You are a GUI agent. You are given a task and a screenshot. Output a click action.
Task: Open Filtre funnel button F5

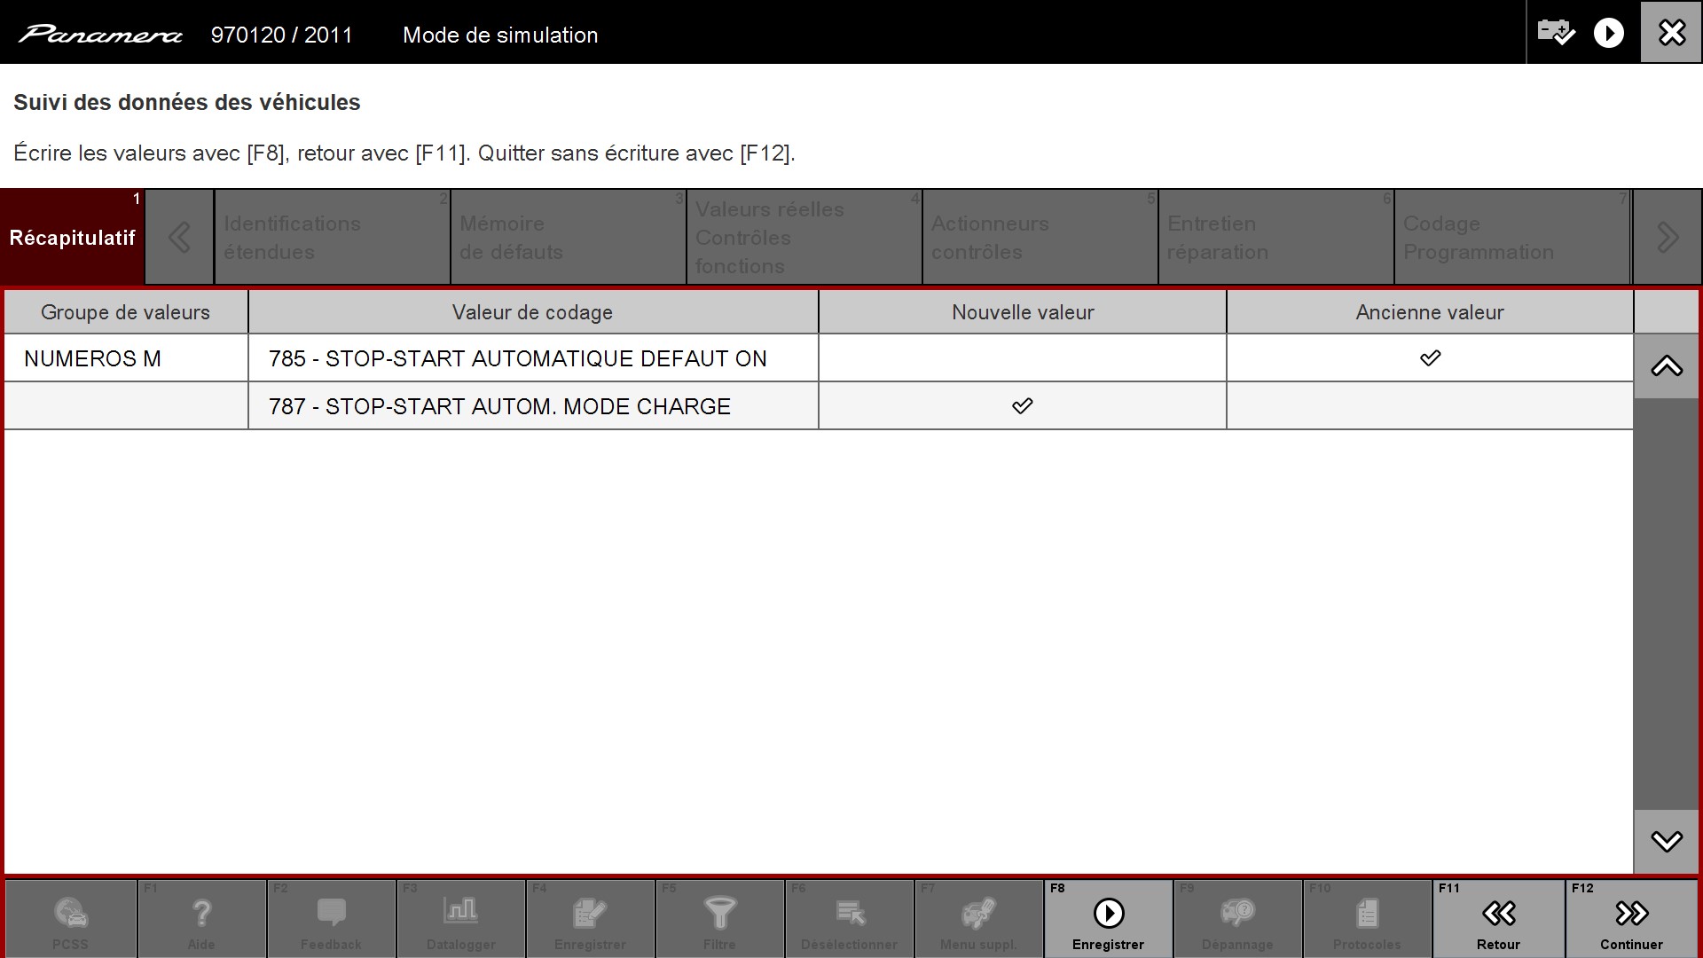click(x=719, y=918)
